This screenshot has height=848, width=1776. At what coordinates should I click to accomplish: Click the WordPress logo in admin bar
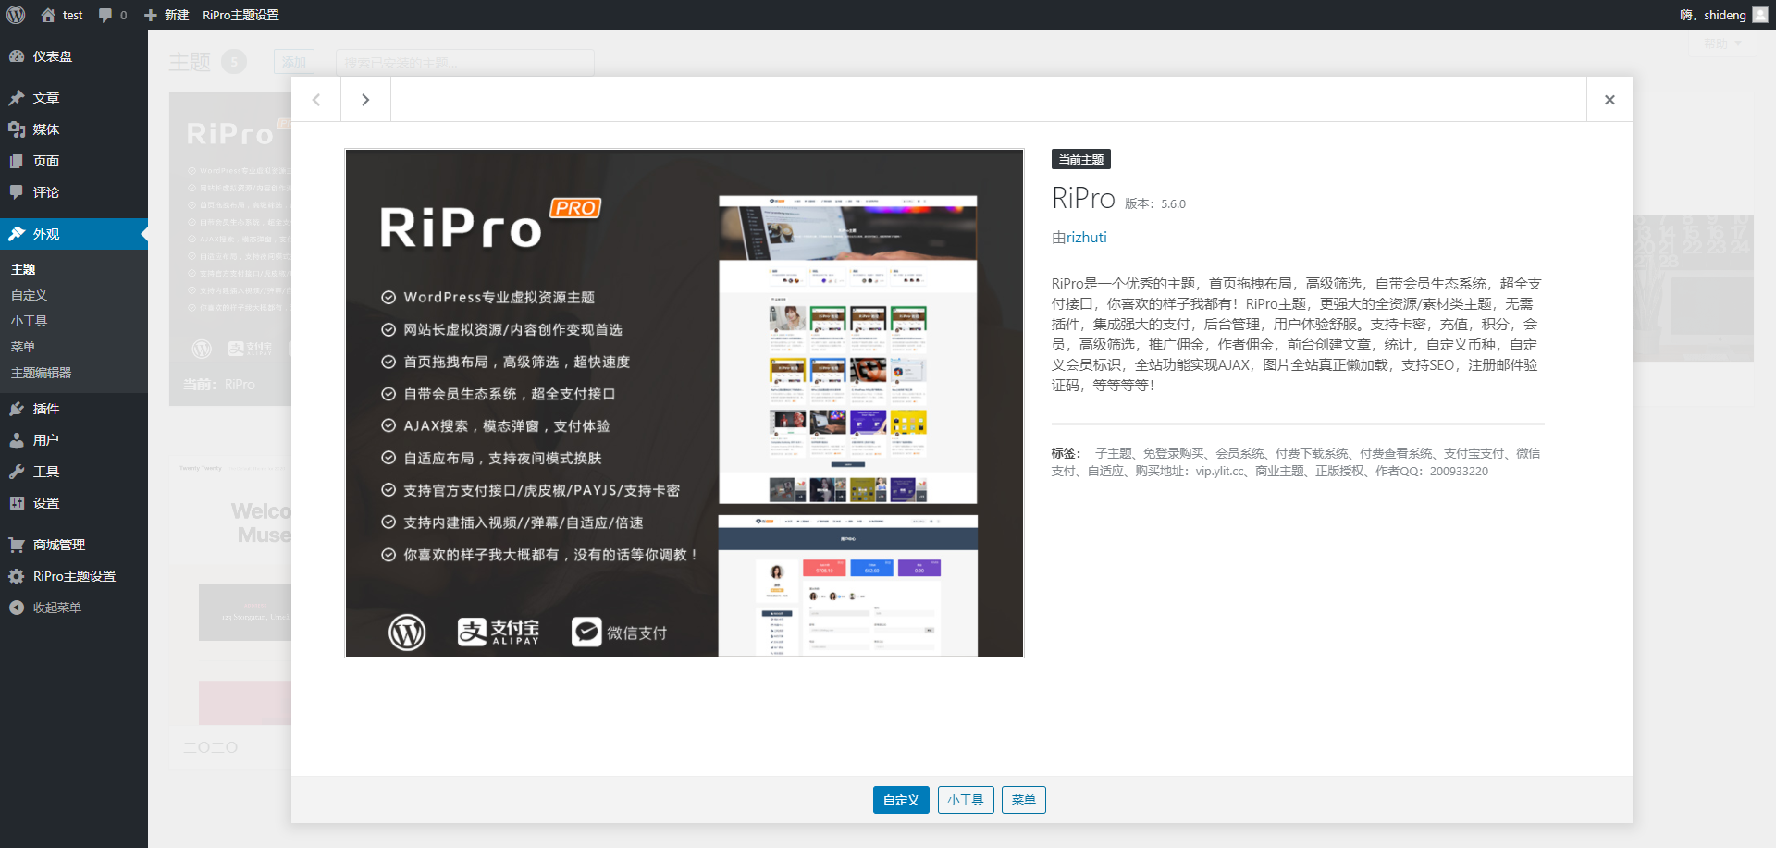click(x=16, y=15)
